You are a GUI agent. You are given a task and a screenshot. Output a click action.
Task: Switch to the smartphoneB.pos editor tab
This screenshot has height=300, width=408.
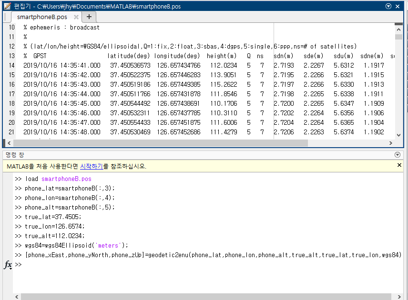click(x=41, y=16)
